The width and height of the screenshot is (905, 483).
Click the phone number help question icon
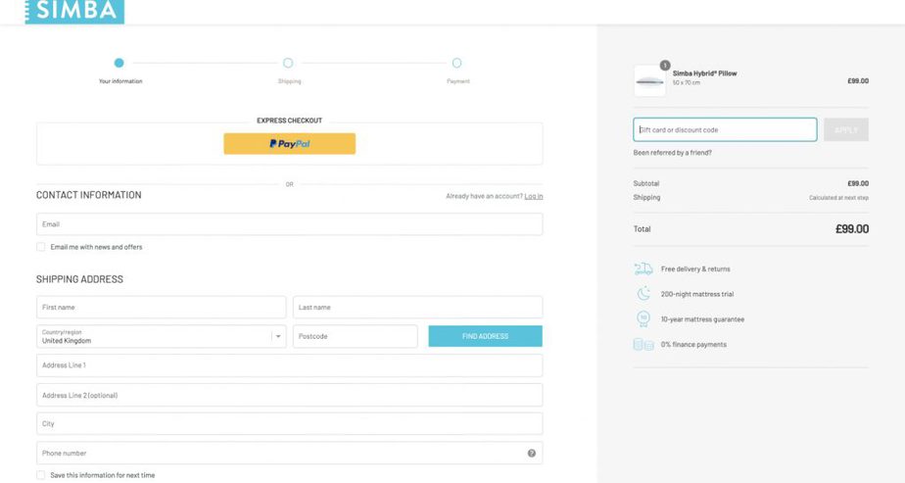[532, 454]
